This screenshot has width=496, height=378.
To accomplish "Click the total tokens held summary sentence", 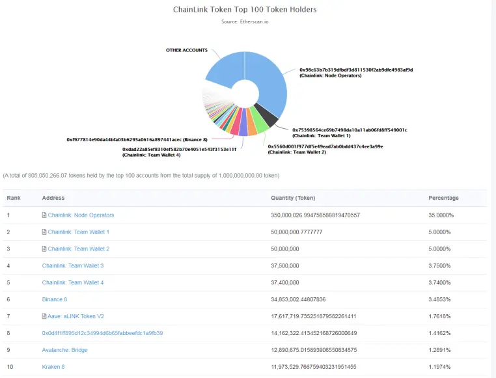I will pos(141,176).
